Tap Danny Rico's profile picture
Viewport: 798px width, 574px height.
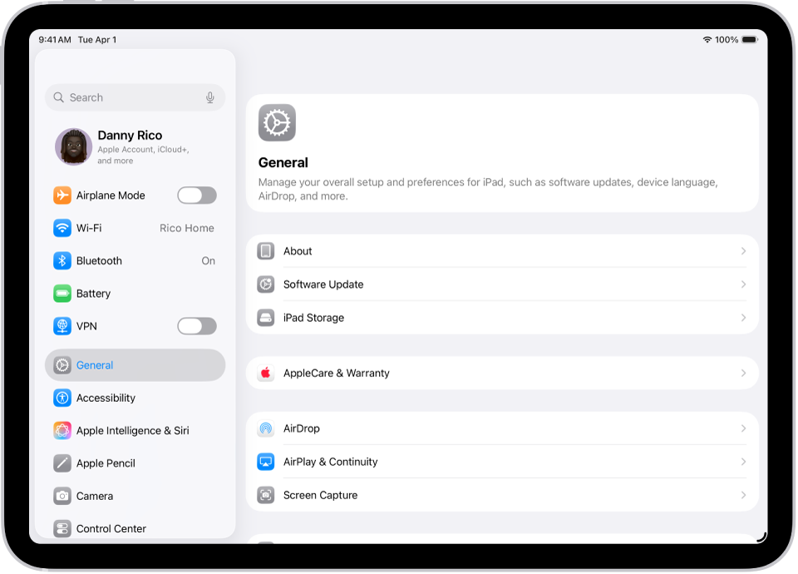[73, 146]
